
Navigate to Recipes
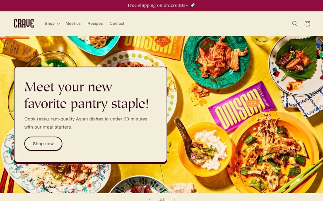tap(95, 24)
